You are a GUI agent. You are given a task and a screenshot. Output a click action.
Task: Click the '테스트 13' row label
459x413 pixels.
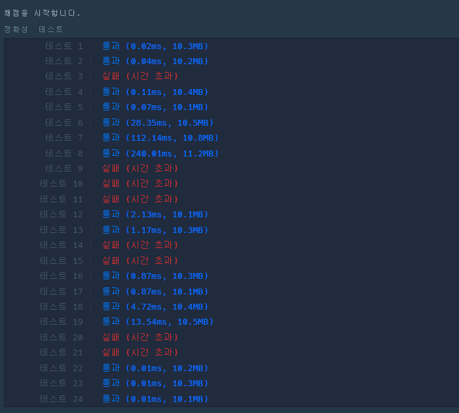point(62,230)
